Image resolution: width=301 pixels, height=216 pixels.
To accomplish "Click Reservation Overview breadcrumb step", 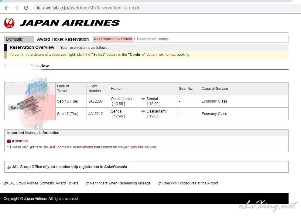I will (x=113, y=39).
